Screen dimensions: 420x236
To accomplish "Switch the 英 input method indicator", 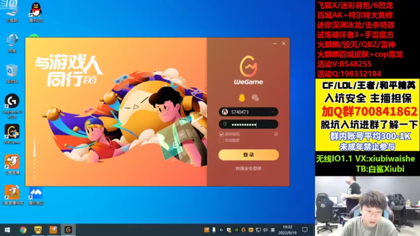I will coord(272,230).
